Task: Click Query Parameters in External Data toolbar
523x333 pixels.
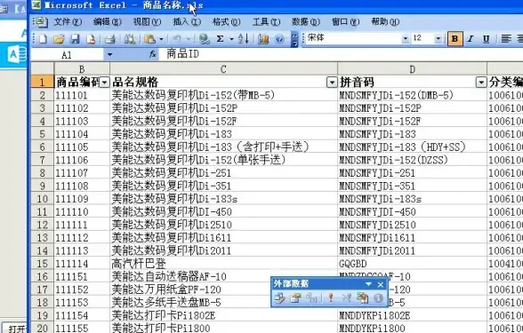Action: click(x=311, y=297)
